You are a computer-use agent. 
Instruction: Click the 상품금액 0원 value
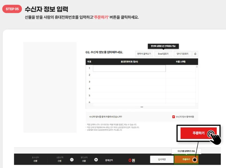pyautogui.click(x=60, y=161)
